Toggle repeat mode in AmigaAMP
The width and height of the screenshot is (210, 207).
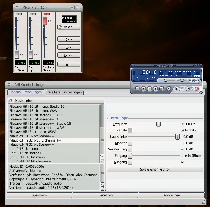tap(188, 89)
